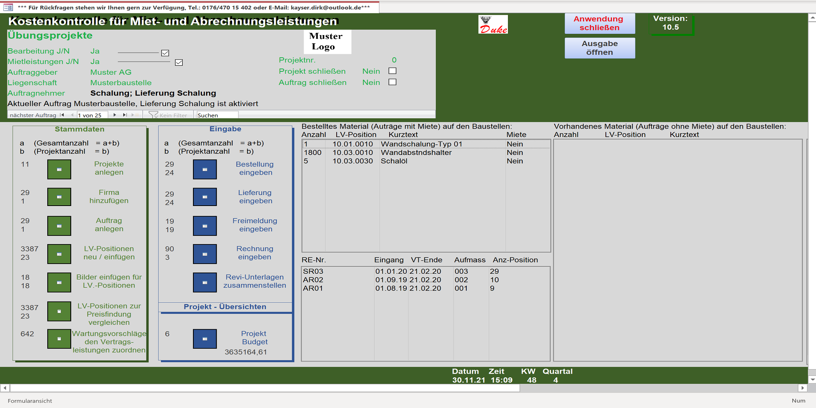
Task: Click the Bestellung eingeben blue icon
Action: point(205,169)
